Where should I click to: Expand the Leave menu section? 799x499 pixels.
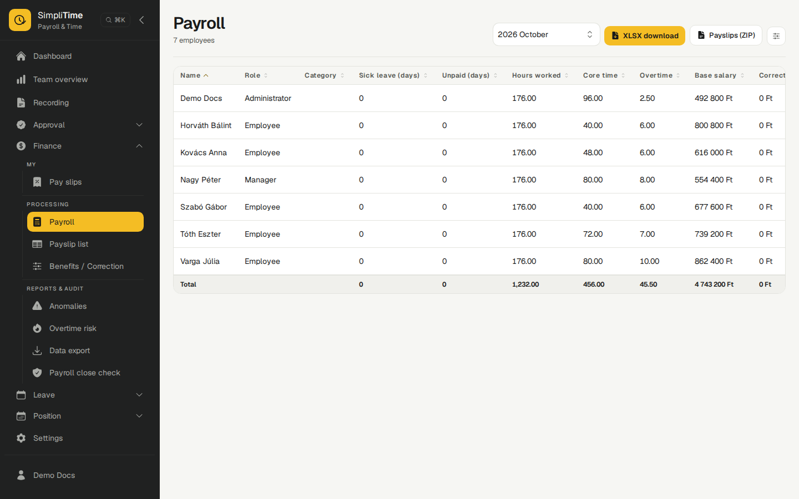(x=80, y=395)
